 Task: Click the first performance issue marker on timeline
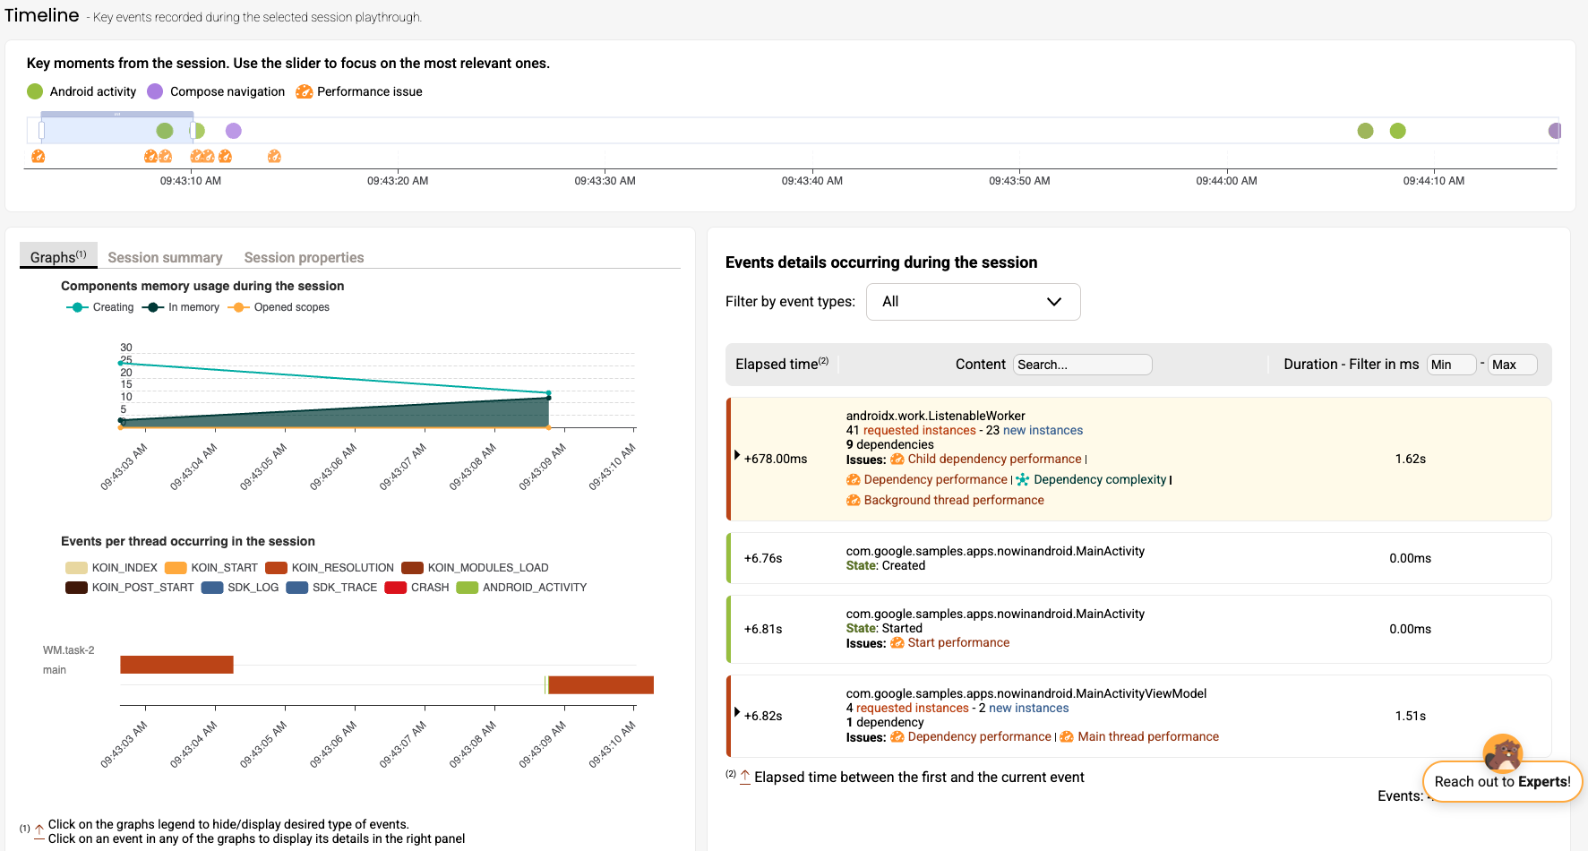tap(38, 157)
